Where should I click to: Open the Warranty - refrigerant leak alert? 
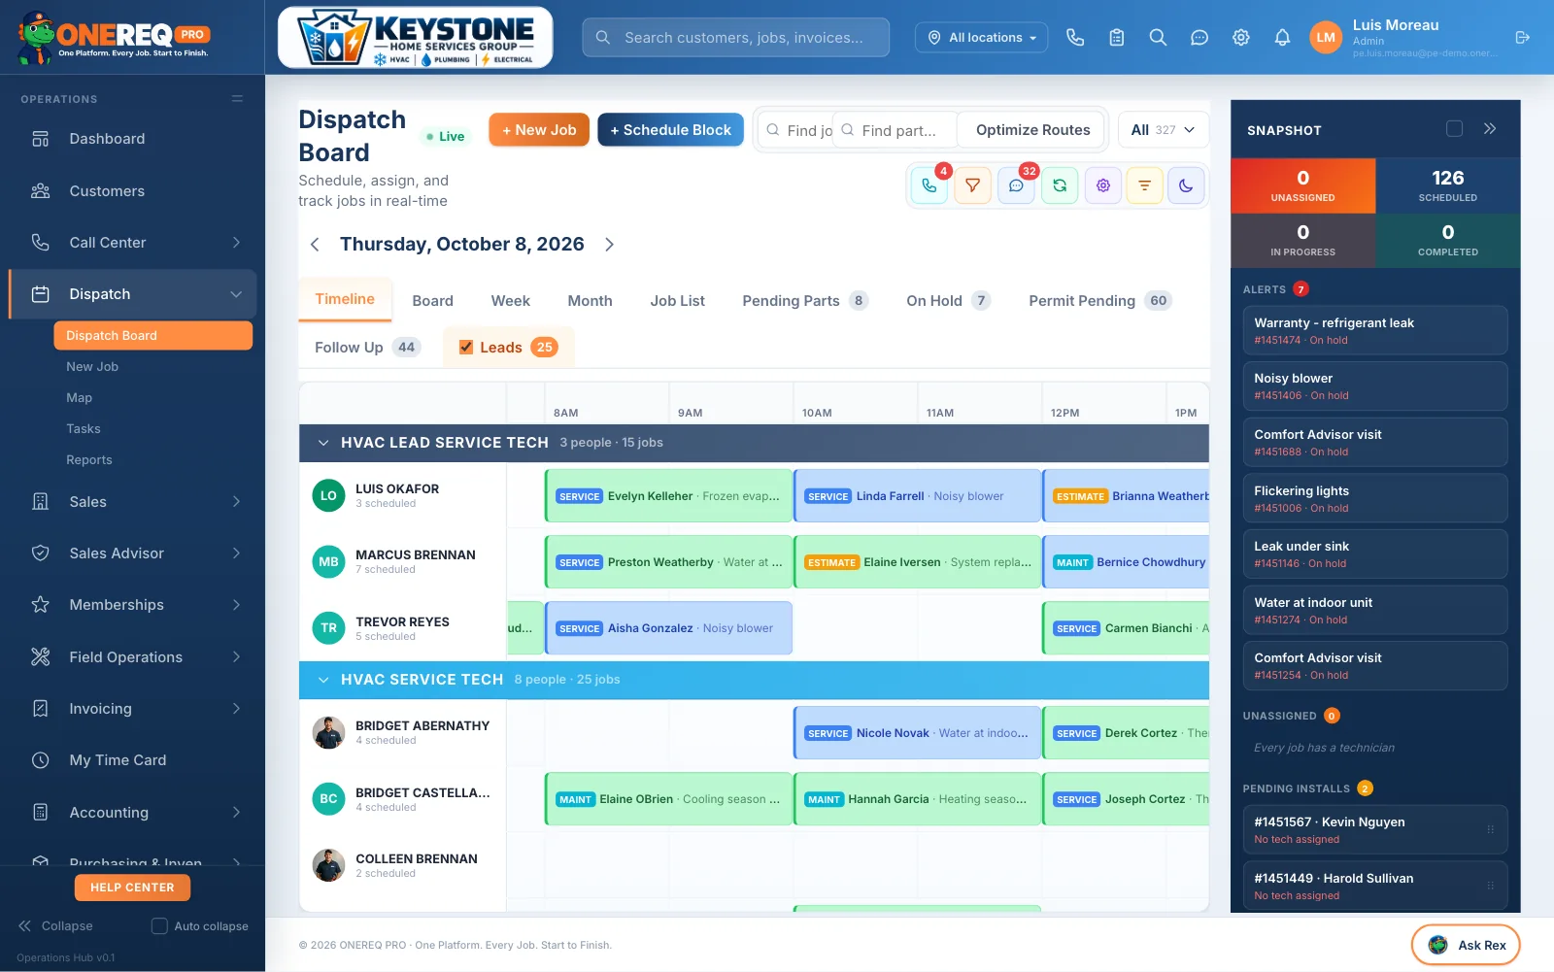1374,330
